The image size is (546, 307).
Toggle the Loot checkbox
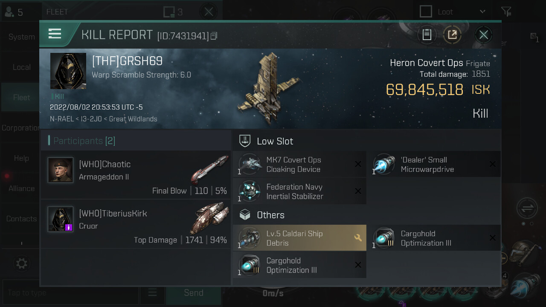[426, 12]
